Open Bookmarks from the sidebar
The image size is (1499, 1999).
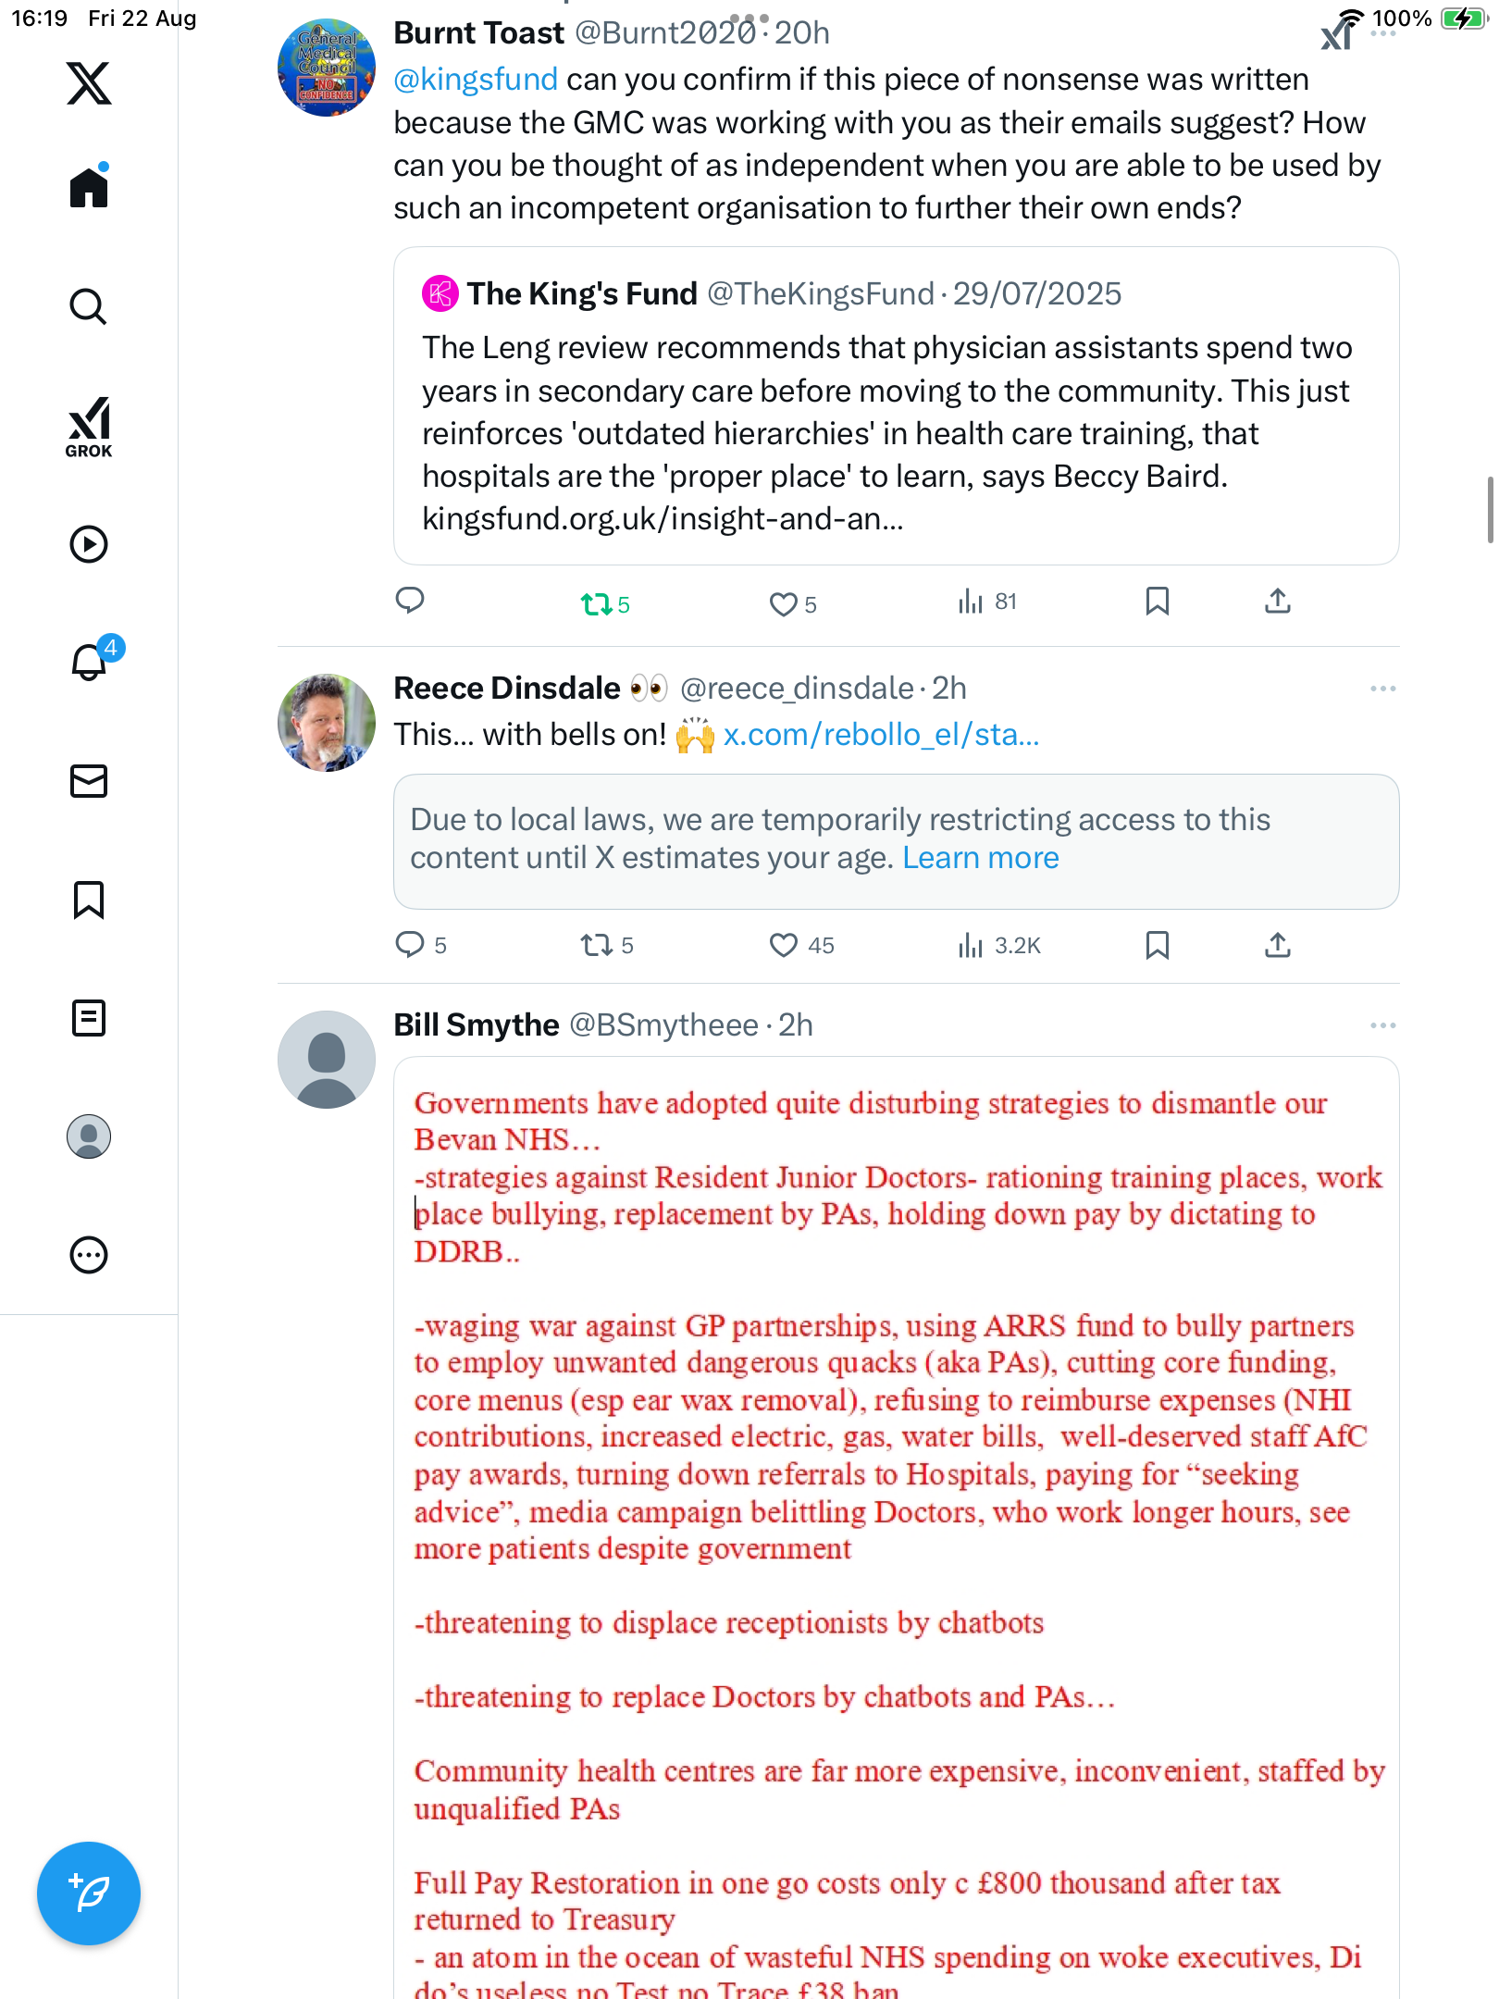[x=89, y=900]
